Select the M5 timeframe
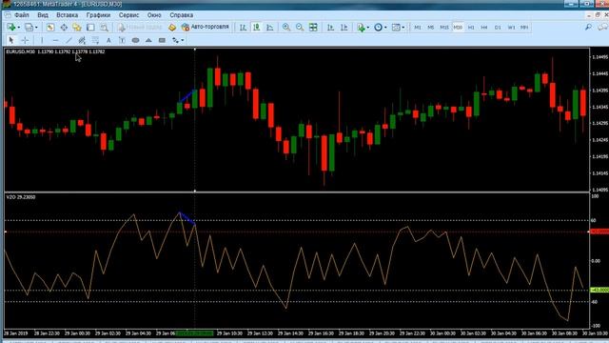The image size is (609, 343). tap(431, 28)
